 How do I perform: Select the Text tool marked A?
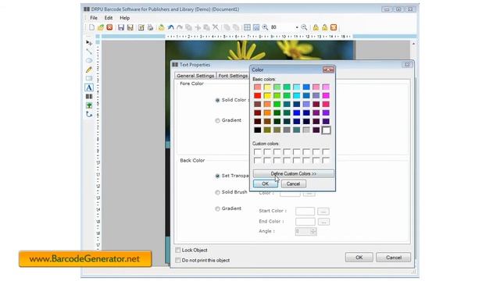point(89,87)
